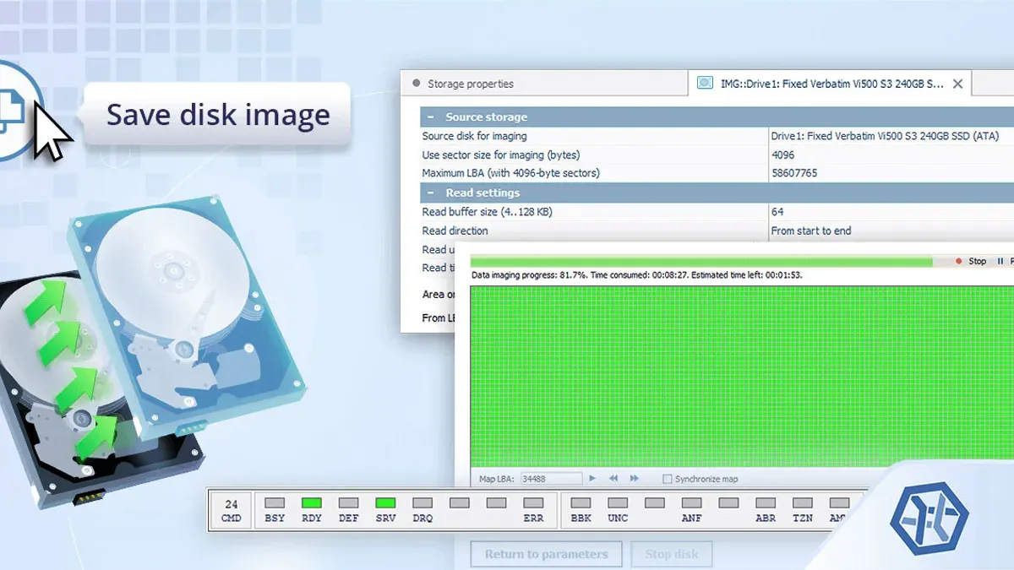This screenshot has width=1014, height=570.
Task: Click the ABR error indicator
Action: (x=766, y=503)
